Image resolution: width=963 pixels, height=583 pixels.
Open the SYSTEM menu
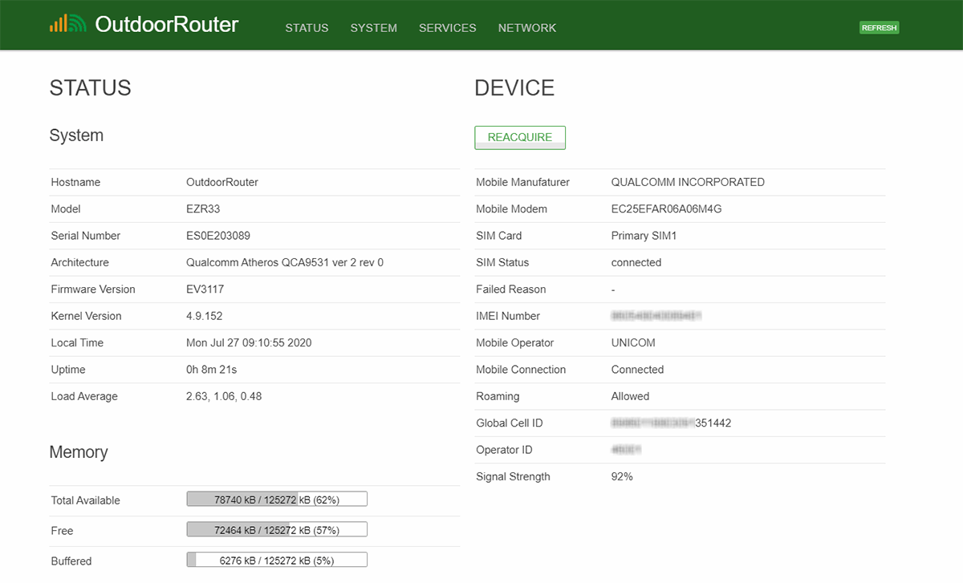(x=373, y=28)
